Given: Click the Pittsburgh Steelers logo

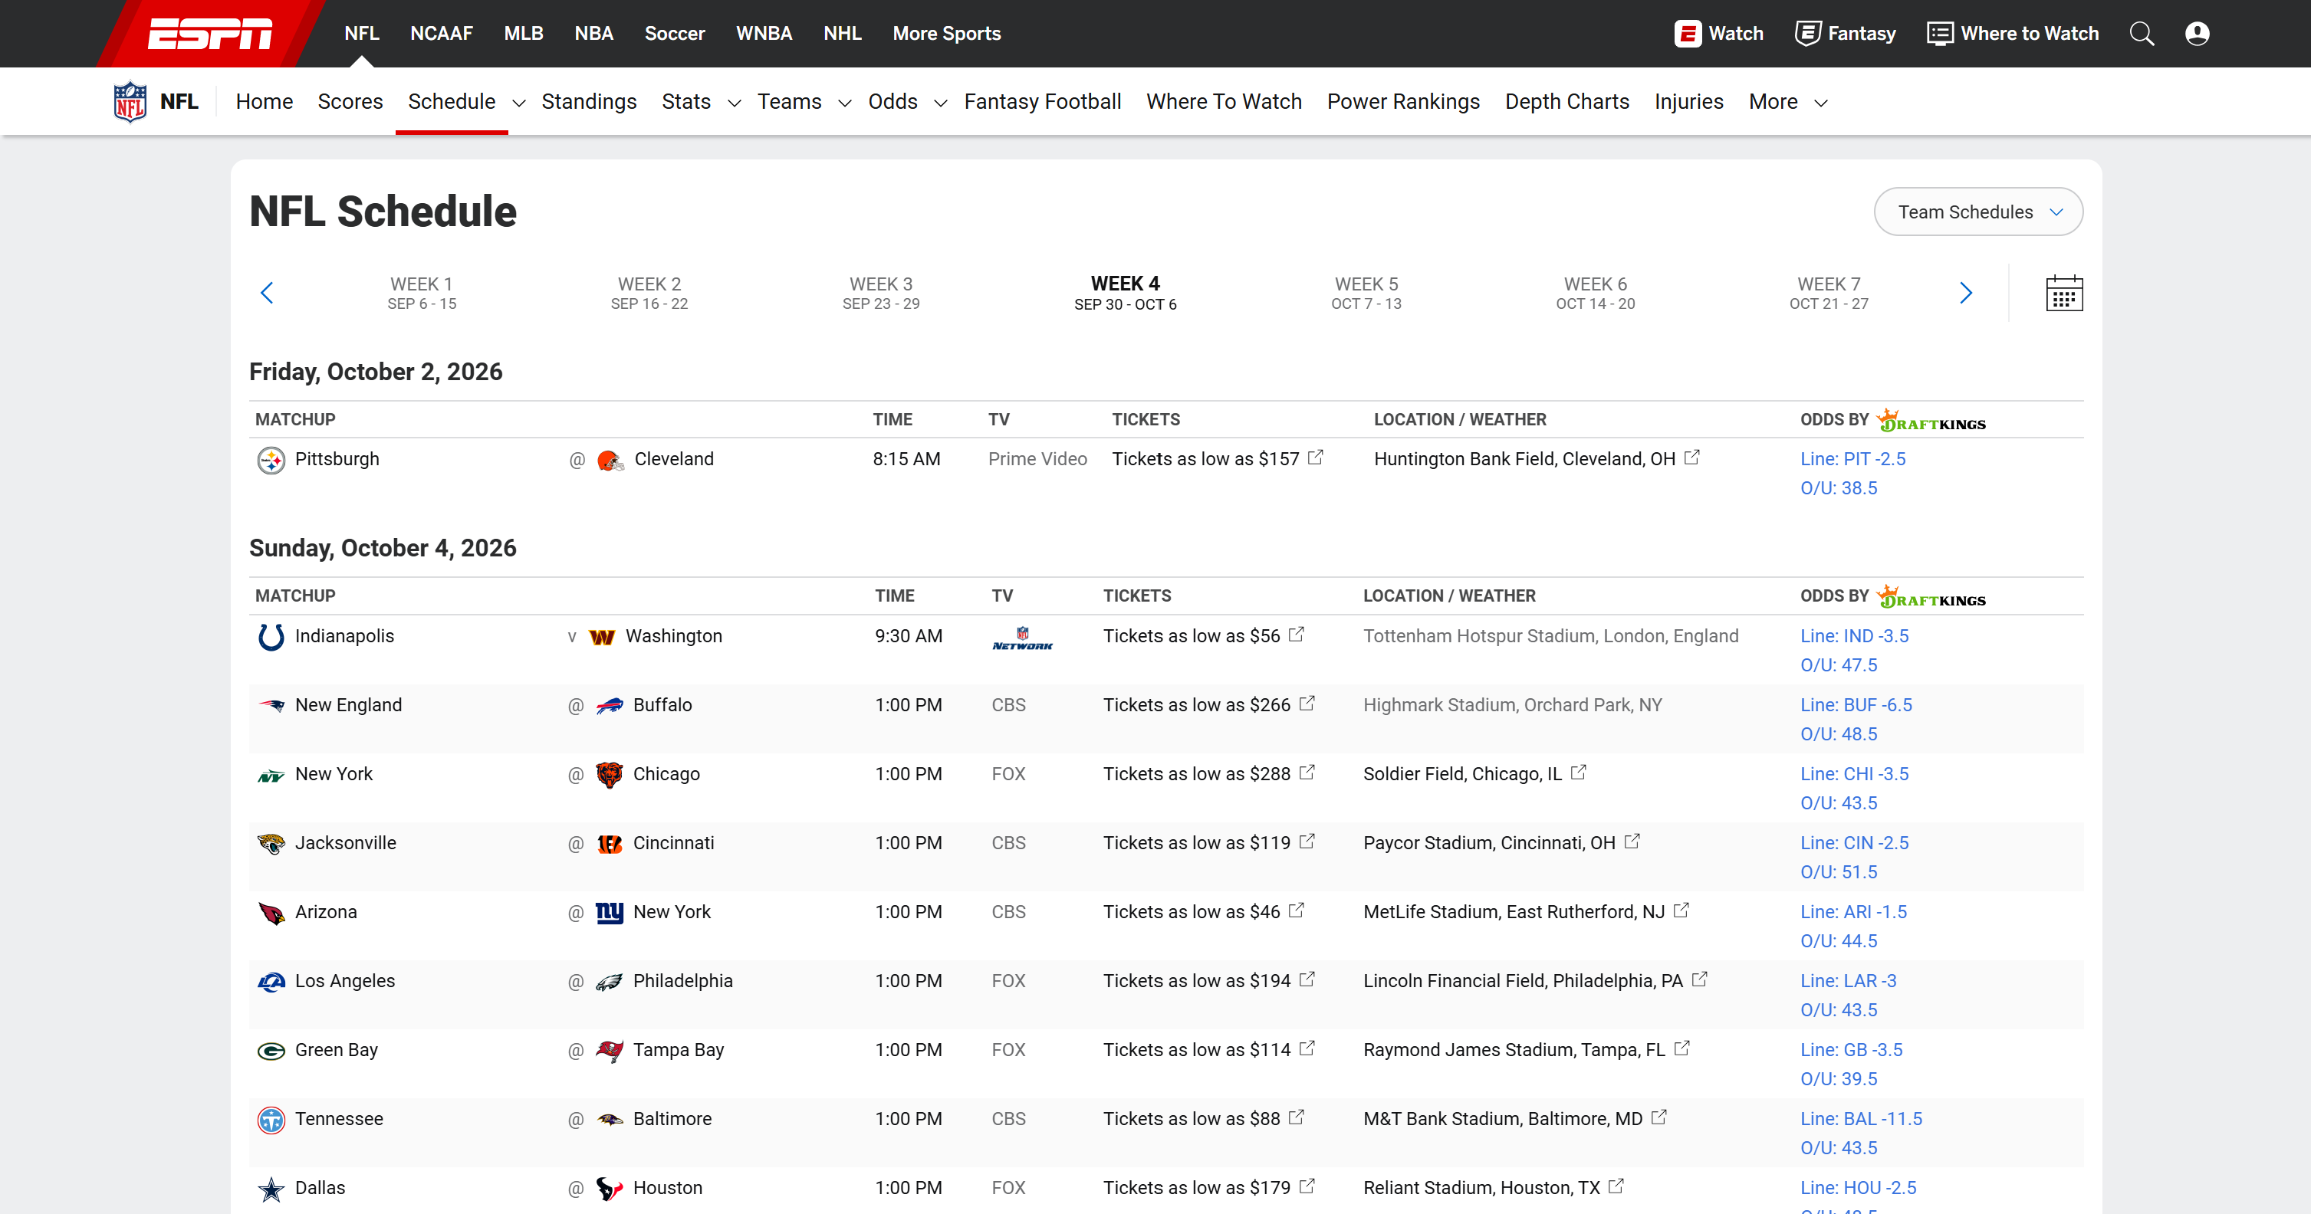Looking at the screenshot, I should coord(271,460).
